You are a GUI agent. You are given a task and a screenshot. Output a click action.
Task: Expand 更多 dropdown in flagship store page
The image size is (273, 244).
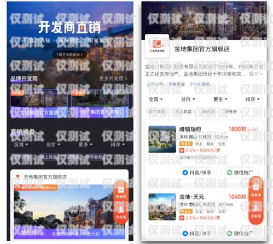(x=220, y=99)
